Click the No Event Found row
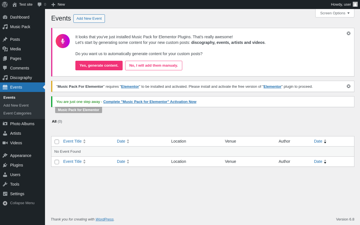 [x=203, y=152]
